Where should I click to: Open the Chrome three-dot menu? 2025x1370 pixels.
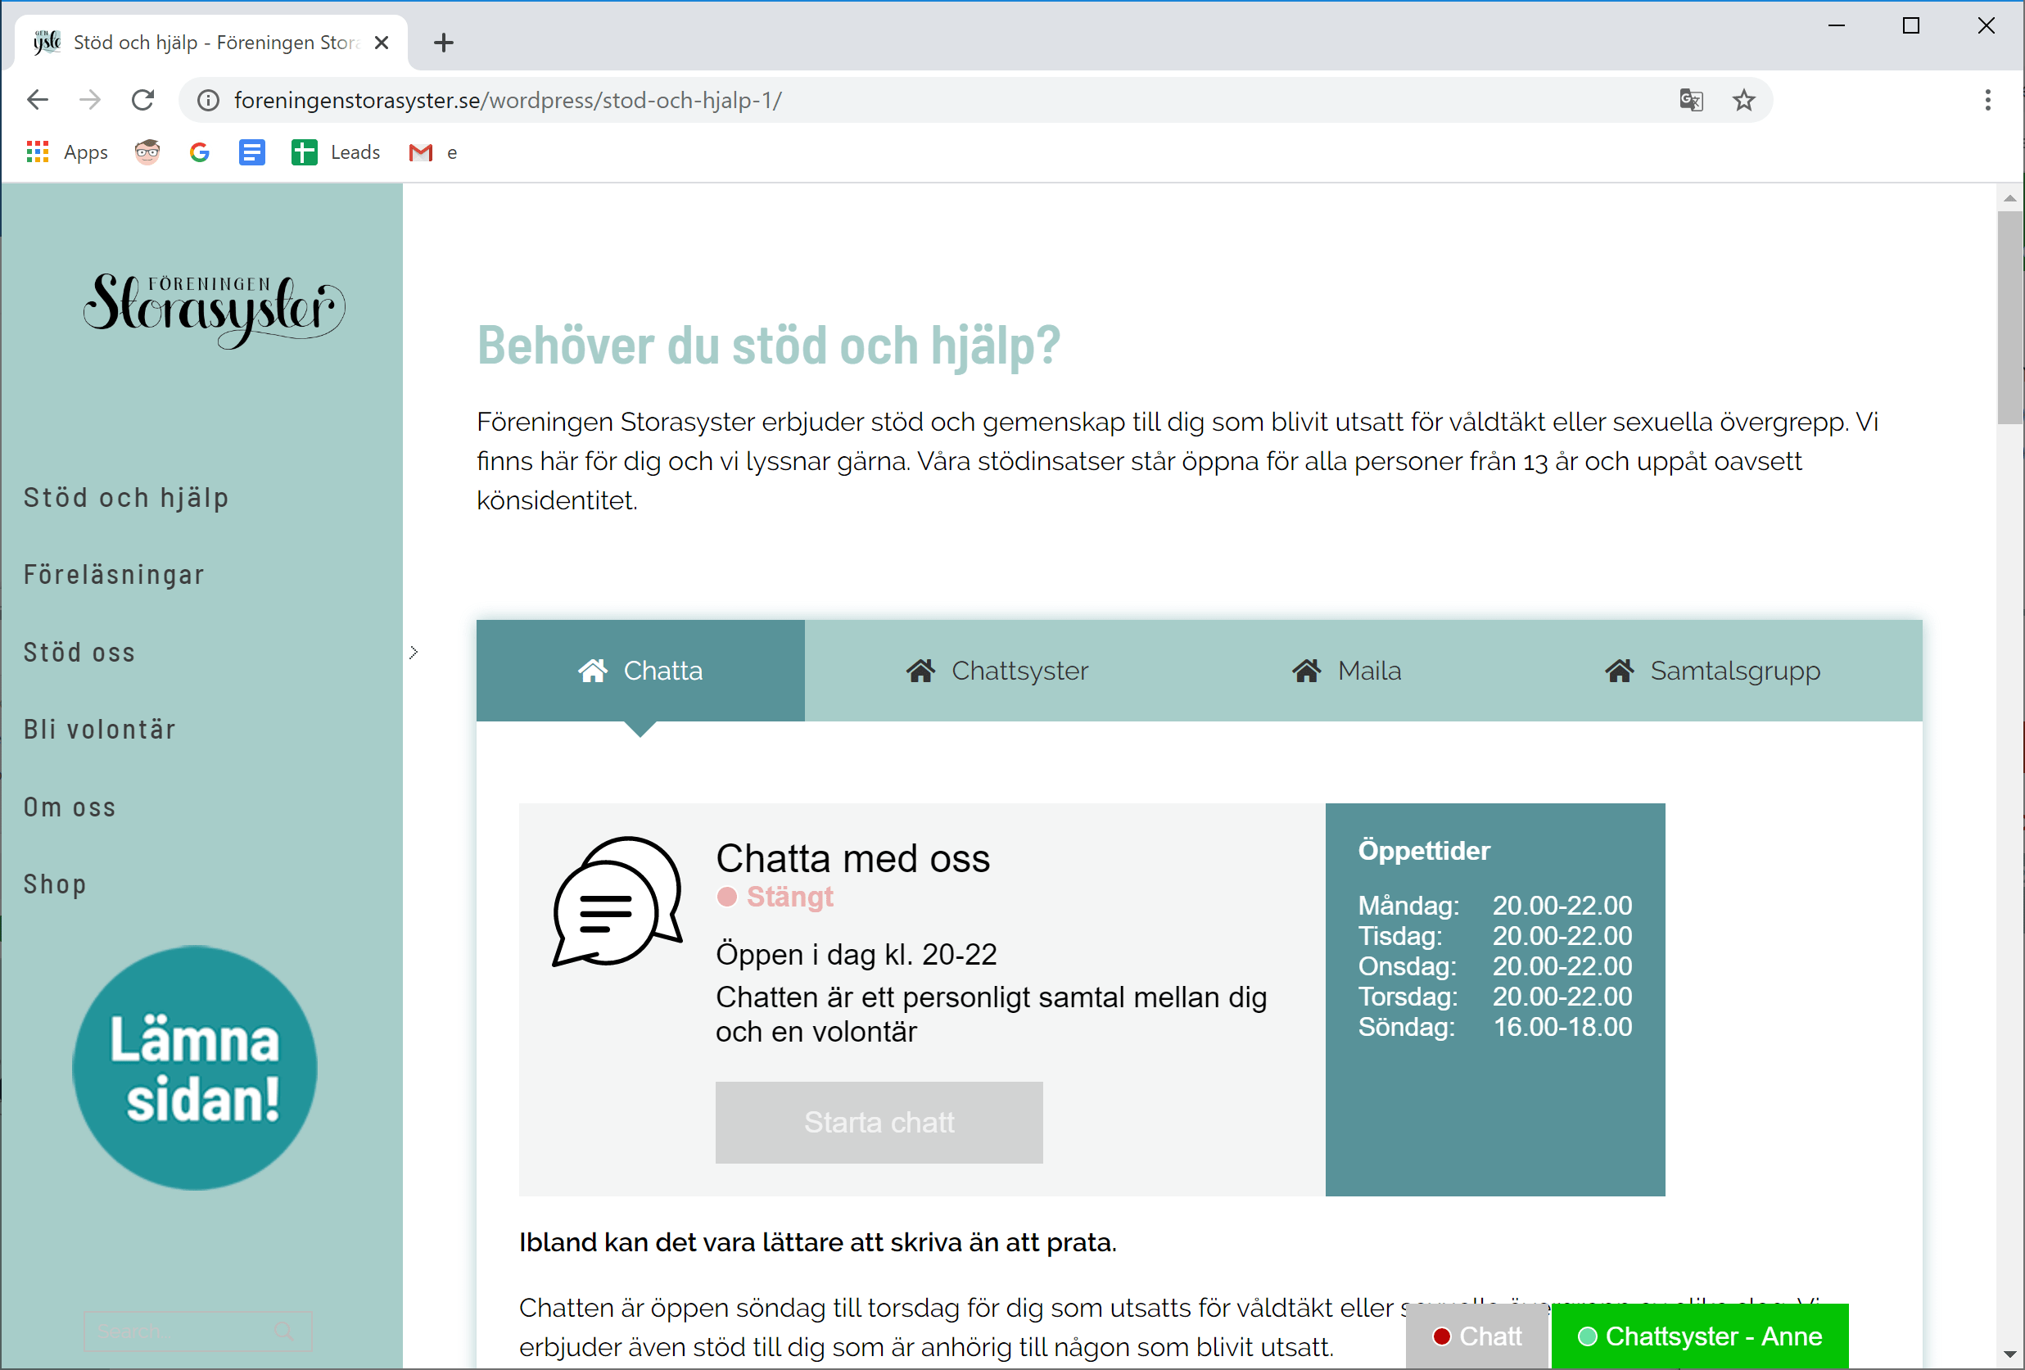click(x=1987, y=100)
